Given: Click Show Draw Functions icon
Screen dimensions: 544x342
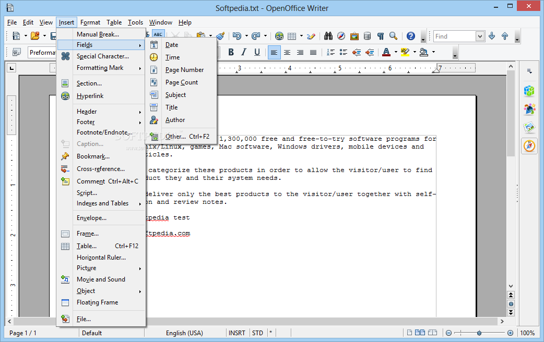Looking at the screenshot, I should 311,36.
